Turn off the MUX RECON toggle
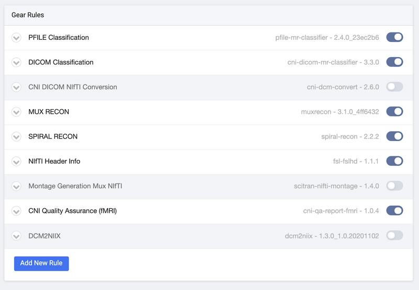The height and width of the screenshot is (290, 419). click(394, 112)
